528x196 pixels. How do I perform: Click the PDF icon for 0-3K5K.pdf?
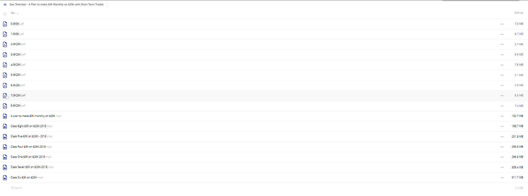(x=5, y=24)
